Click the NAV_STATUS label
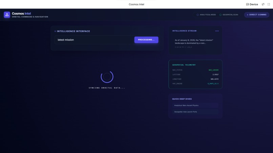Viewport: 273px width, 153px height. tap(177, 70)
